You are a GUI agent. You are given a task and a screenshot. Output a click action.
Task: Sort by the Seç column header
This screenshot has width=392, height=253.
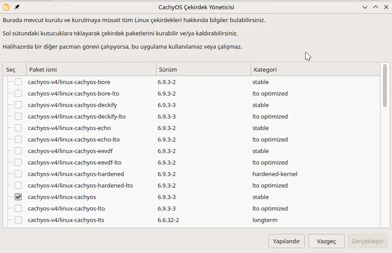pyautogui.click(x=15, y=69)
